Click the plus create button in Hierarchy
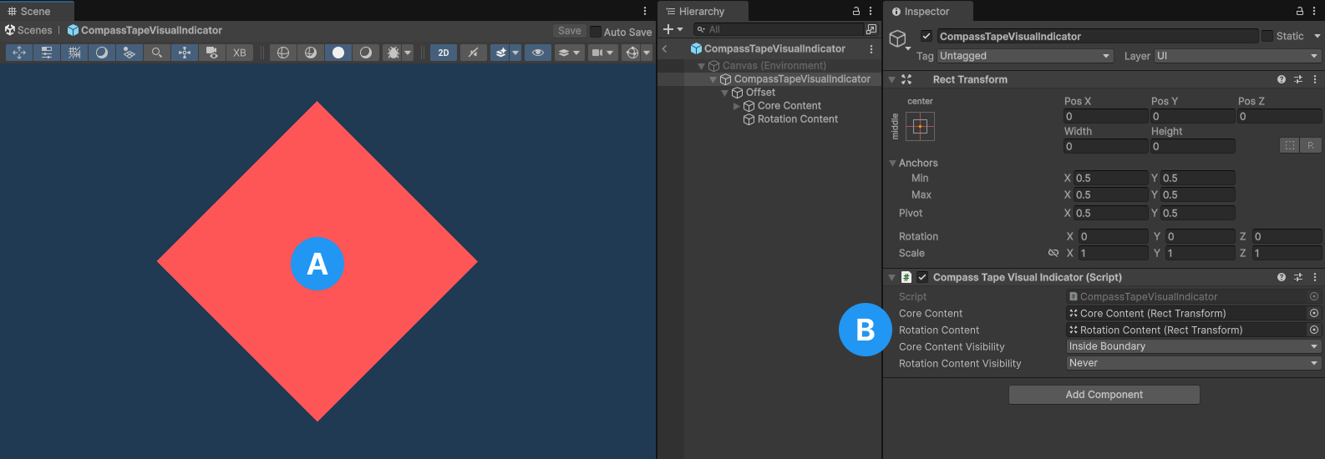Screen dimensions: 1325x459 (x=673, y=29)
